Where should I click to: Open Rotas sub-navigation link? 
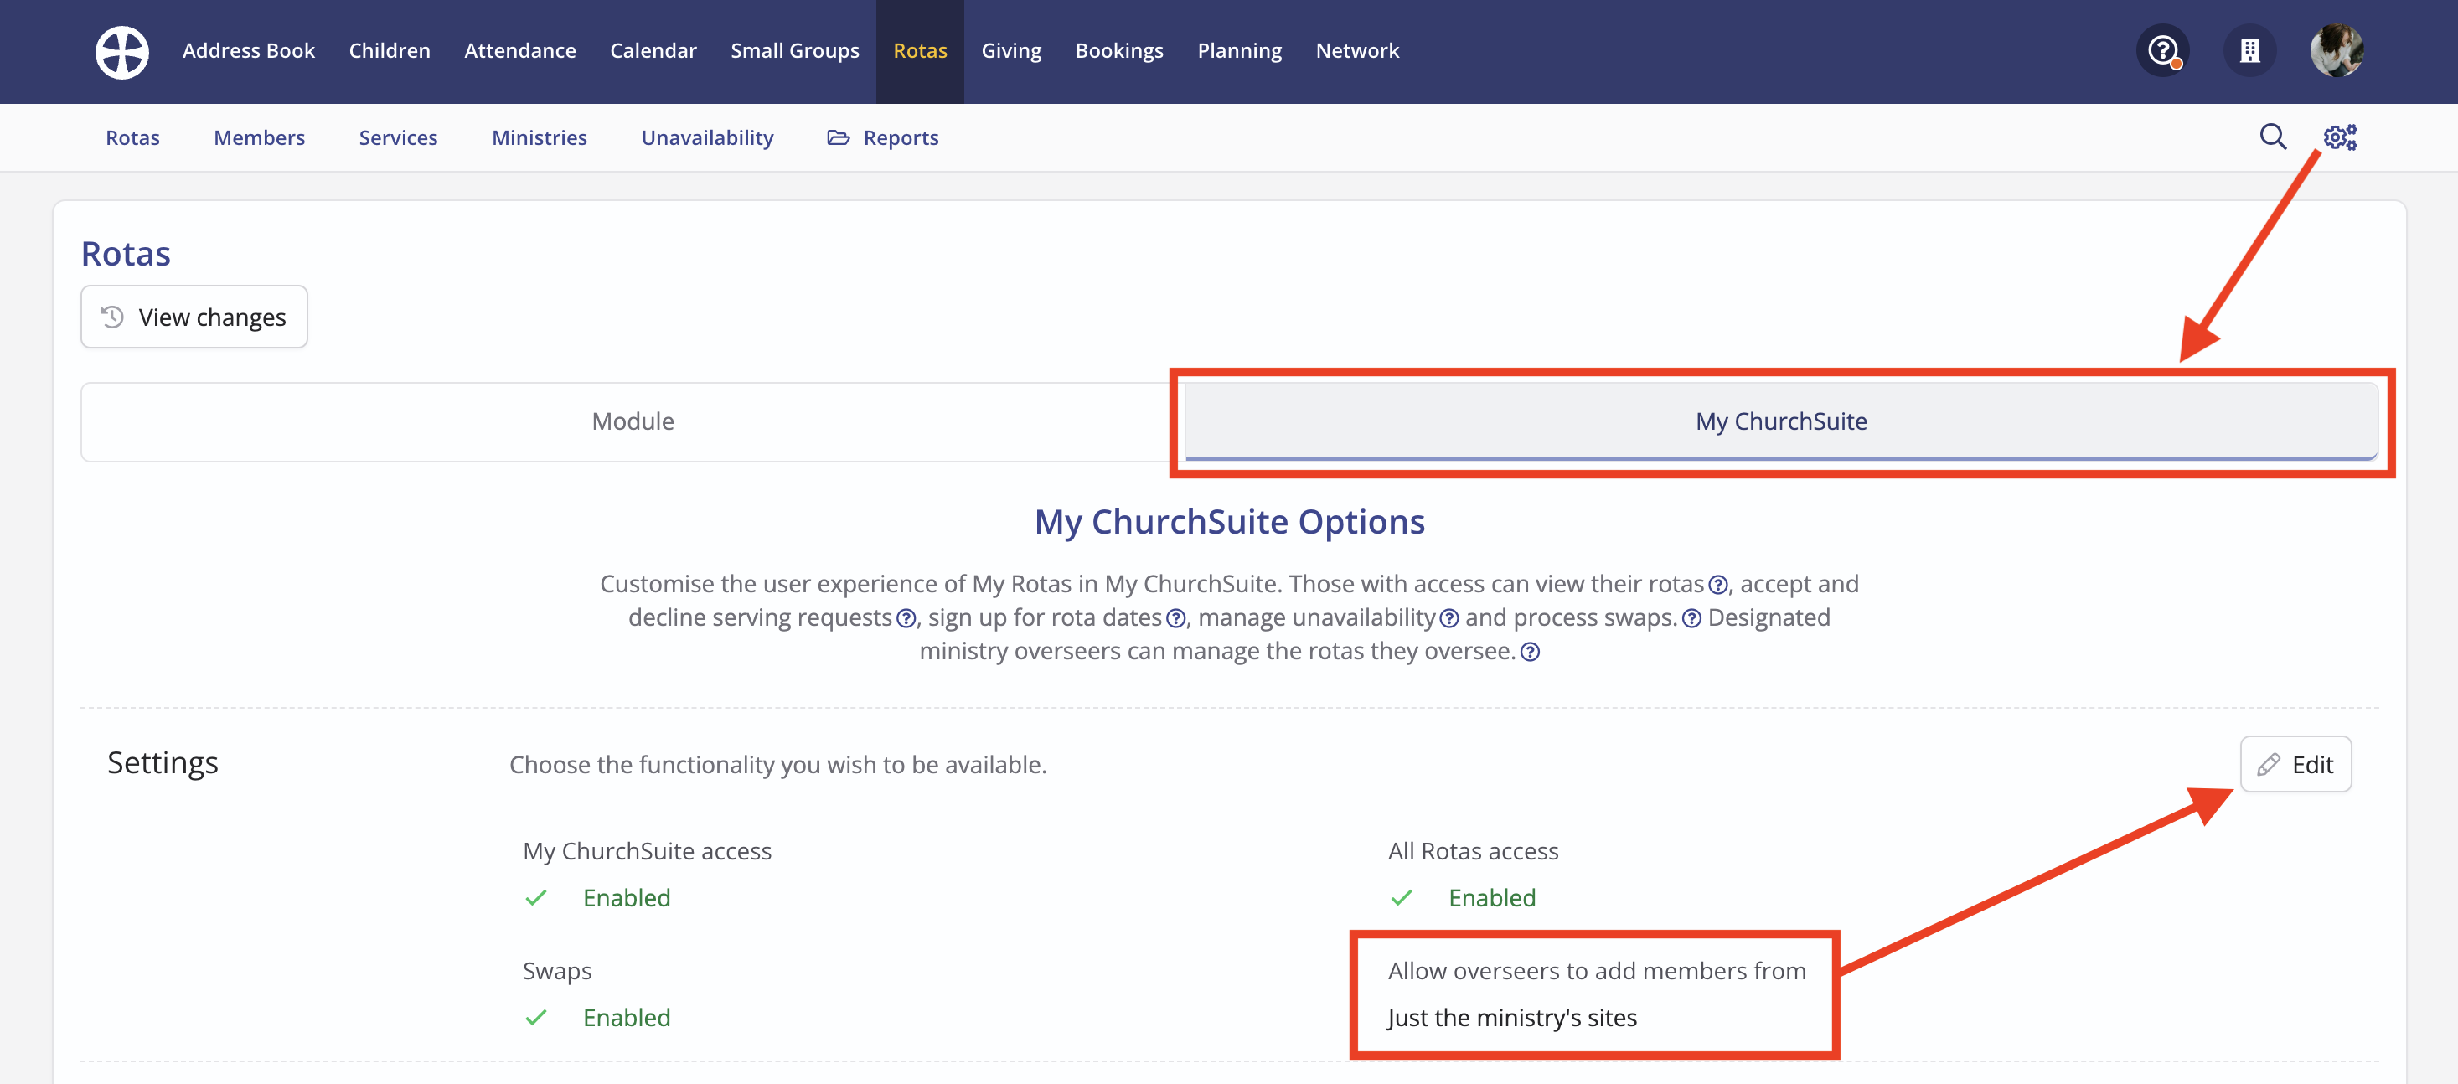132,137
